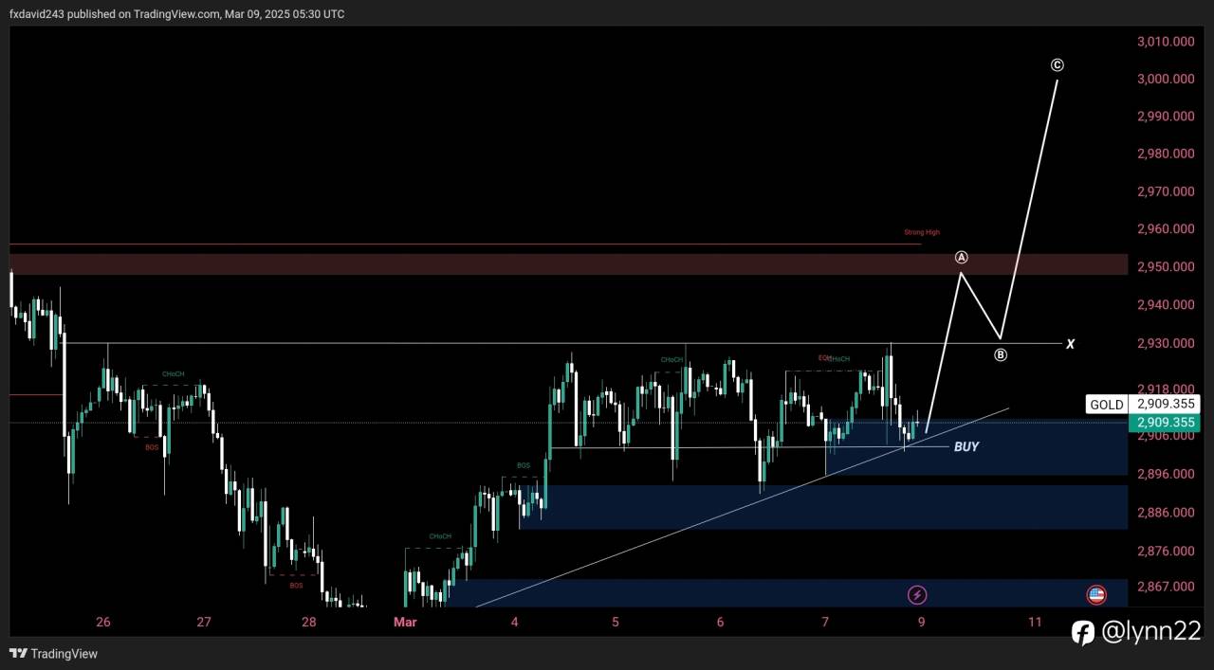Click the 2,896.000 price axis label
Viewport: 1214px width, 670px height.
pyautogui.click(x=1165, y=474)
